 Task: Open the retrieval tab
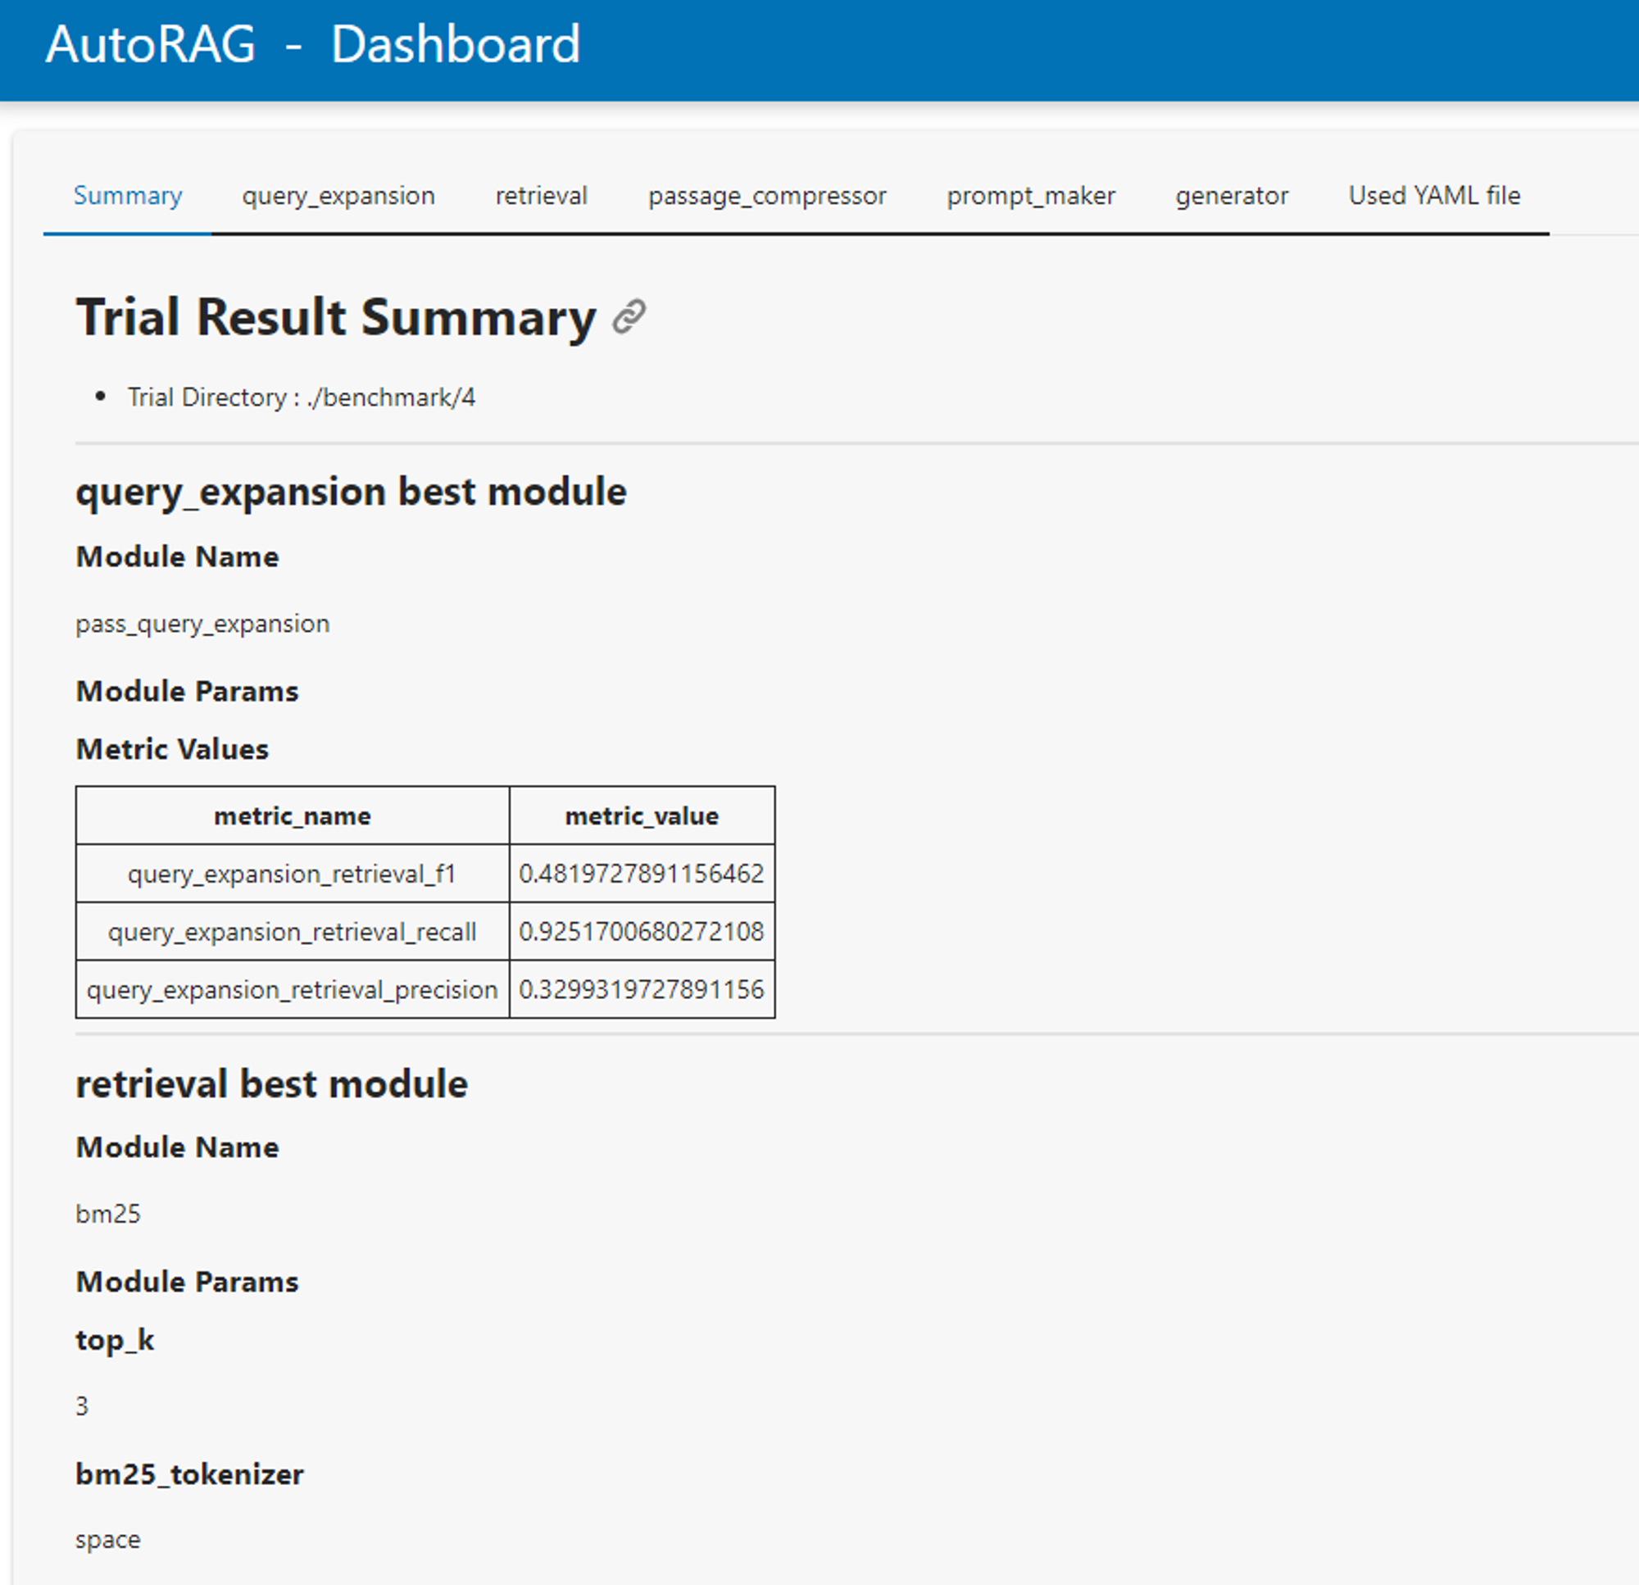[541, 196]
